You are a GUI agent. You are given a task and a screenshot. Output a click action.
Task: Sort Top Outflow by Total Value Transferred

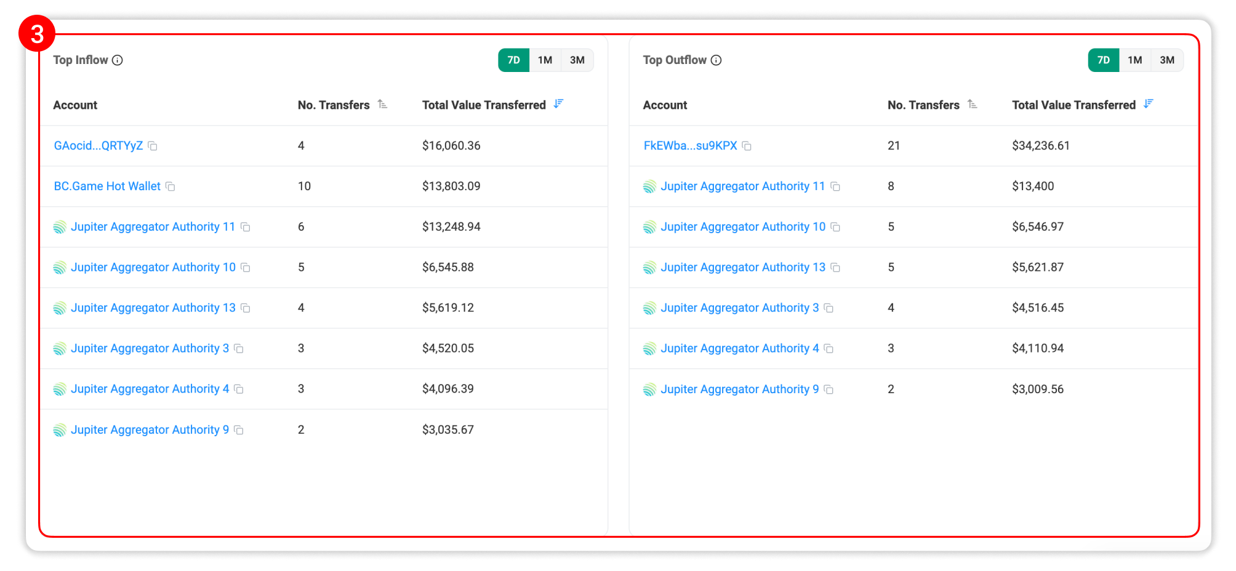[x=1148, y=104]
